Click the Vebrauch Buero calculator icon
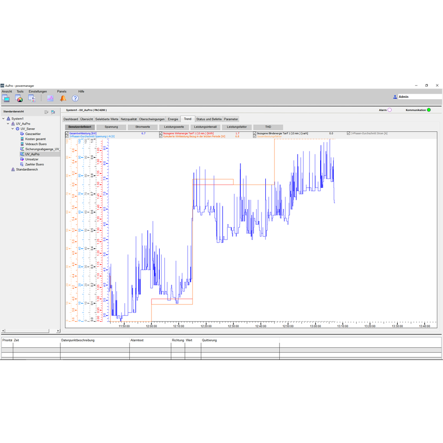 tap(22, 144)
